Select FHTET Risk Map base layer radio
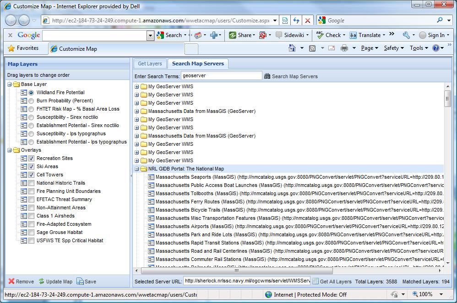The width and height of the screenshot is (457, 303). point(31,109)
